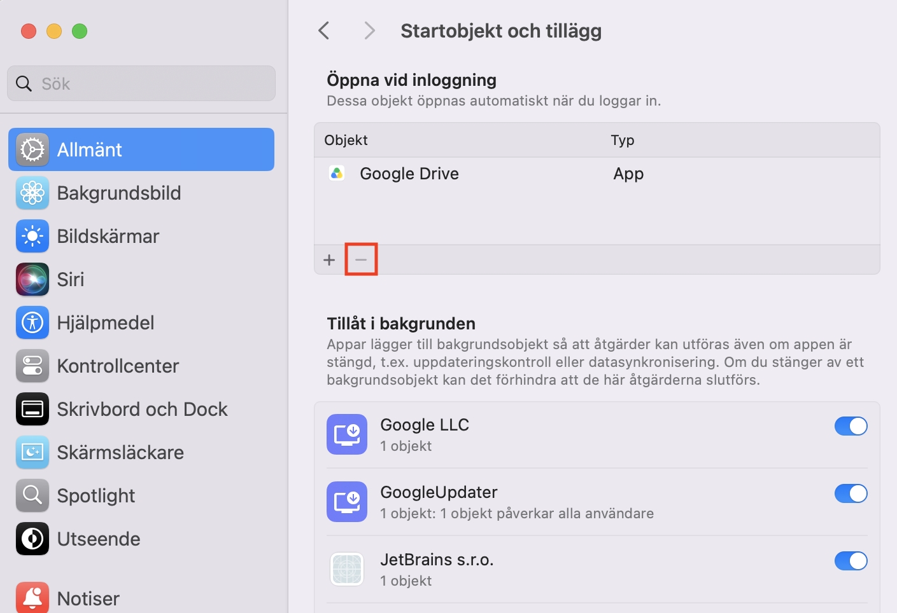Click the Objekt column header
The image size is (897, 613).
[346, 140]
